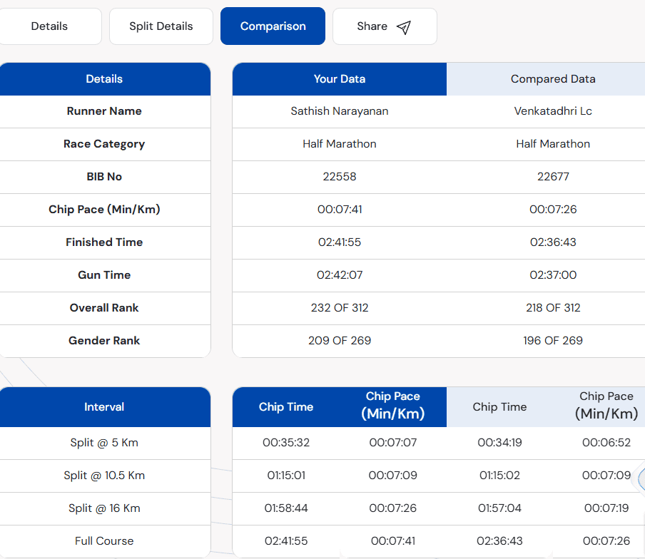Click the blue Chip Time column header
The width and height of the screenshot is (645, 559).
pos(286,407)
